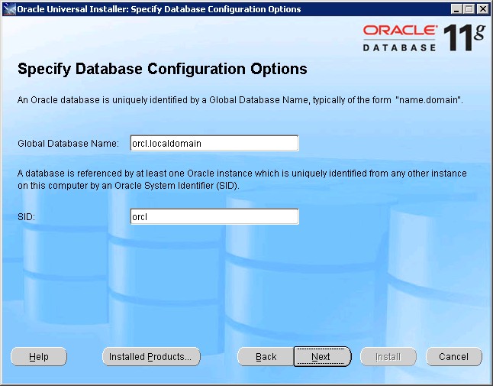Maximize the installer window
Image resolution: width=493 pixels, height=386 pixels.
pos(469,9)
